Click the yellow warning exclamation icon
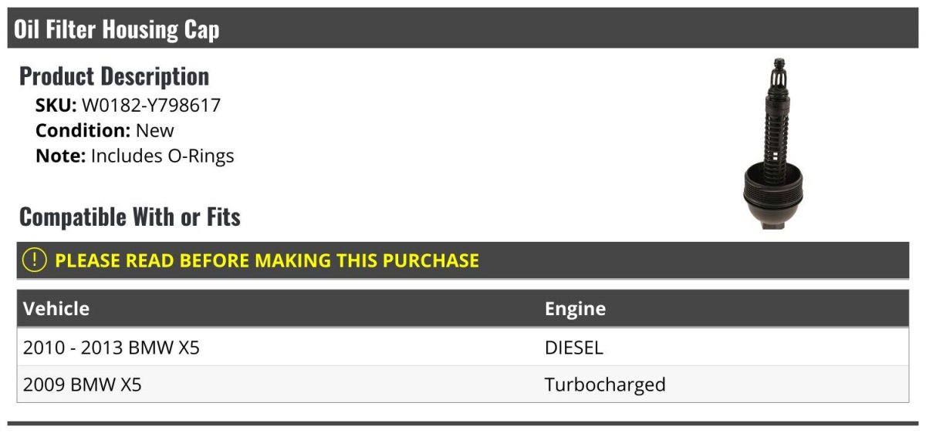Screen dimensions: 926x433 point(35,260)
